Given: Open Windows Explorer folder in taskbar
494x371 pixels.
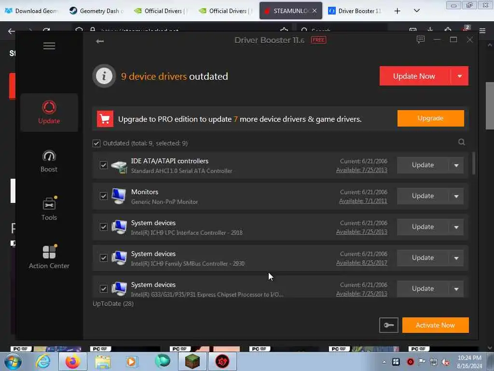Looking at the screenshot, I should (x=103, y=361).
